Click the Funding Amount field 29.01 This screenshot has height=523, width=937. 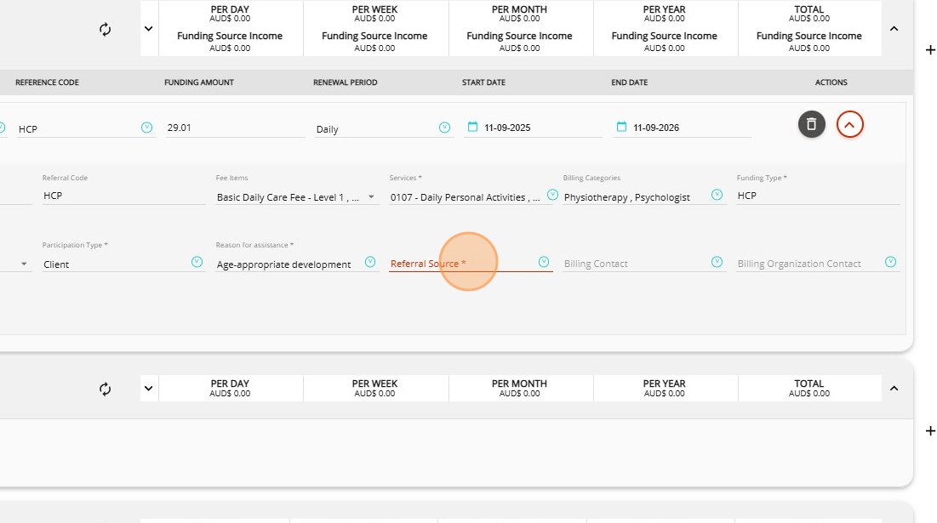coord(234,128)
